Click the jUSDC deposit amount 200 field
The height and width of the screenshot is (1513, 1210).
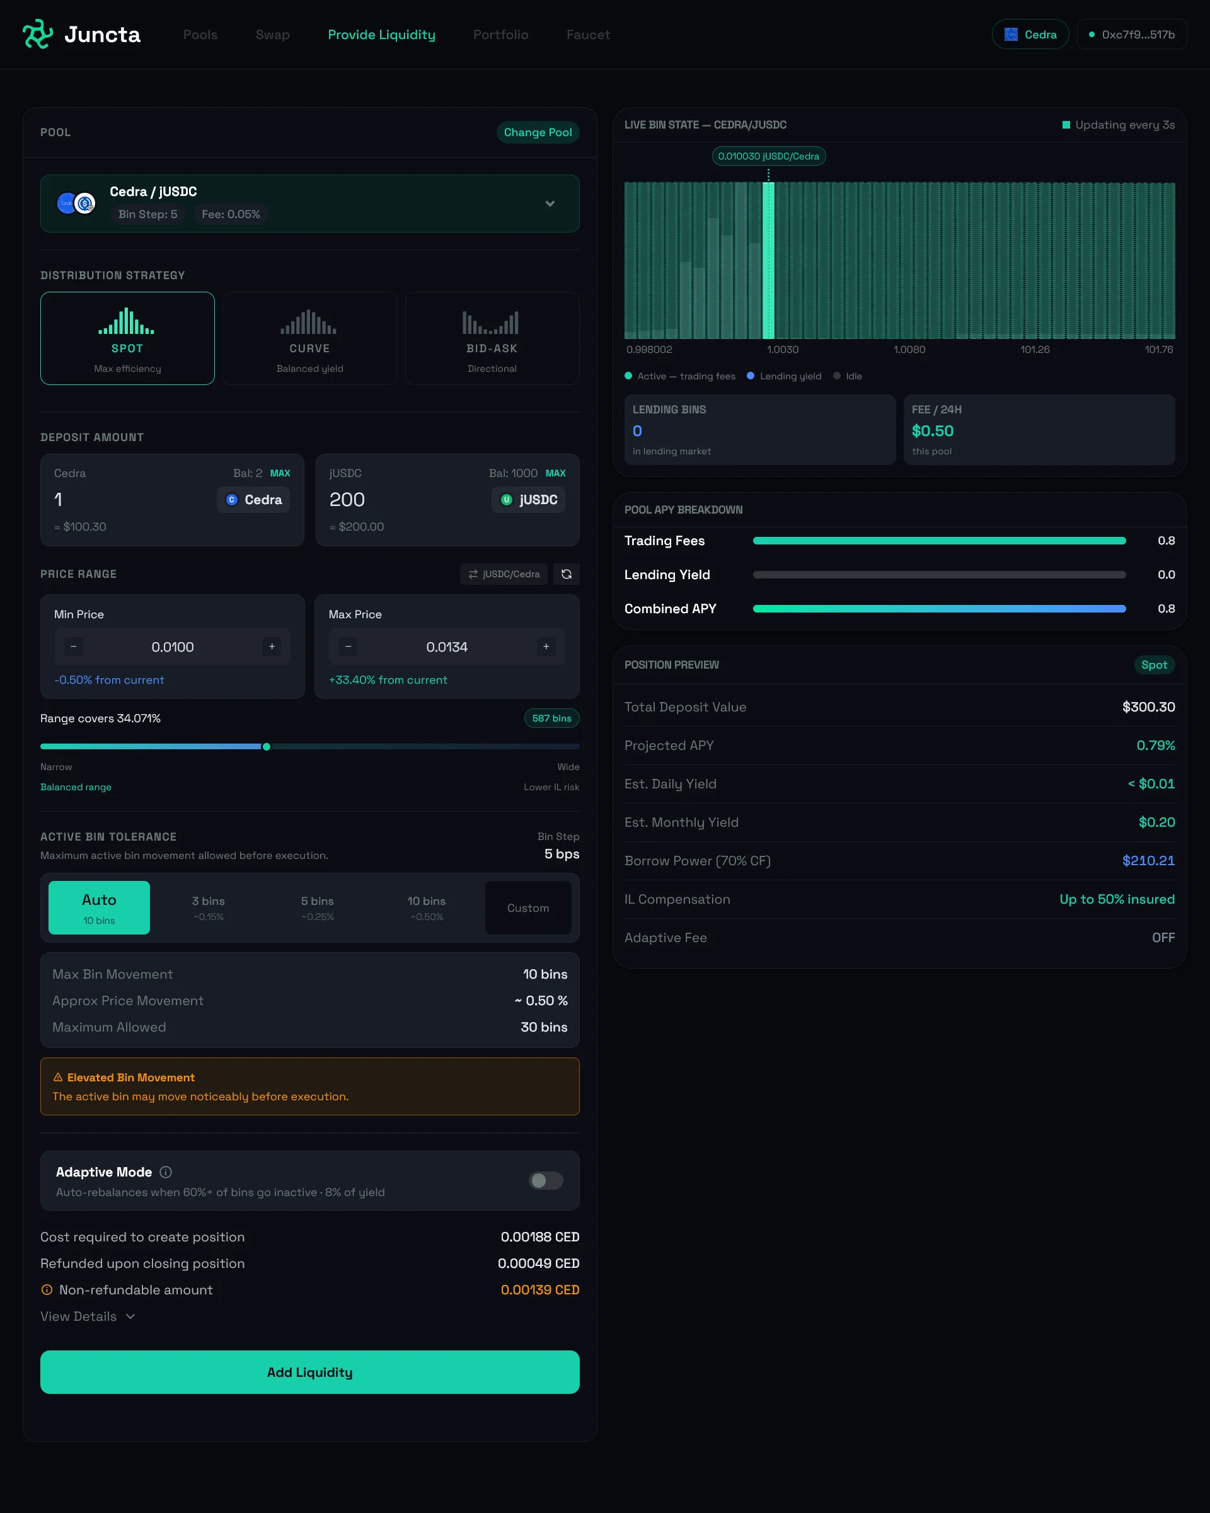pyautogui.click(x=406, y=500)
